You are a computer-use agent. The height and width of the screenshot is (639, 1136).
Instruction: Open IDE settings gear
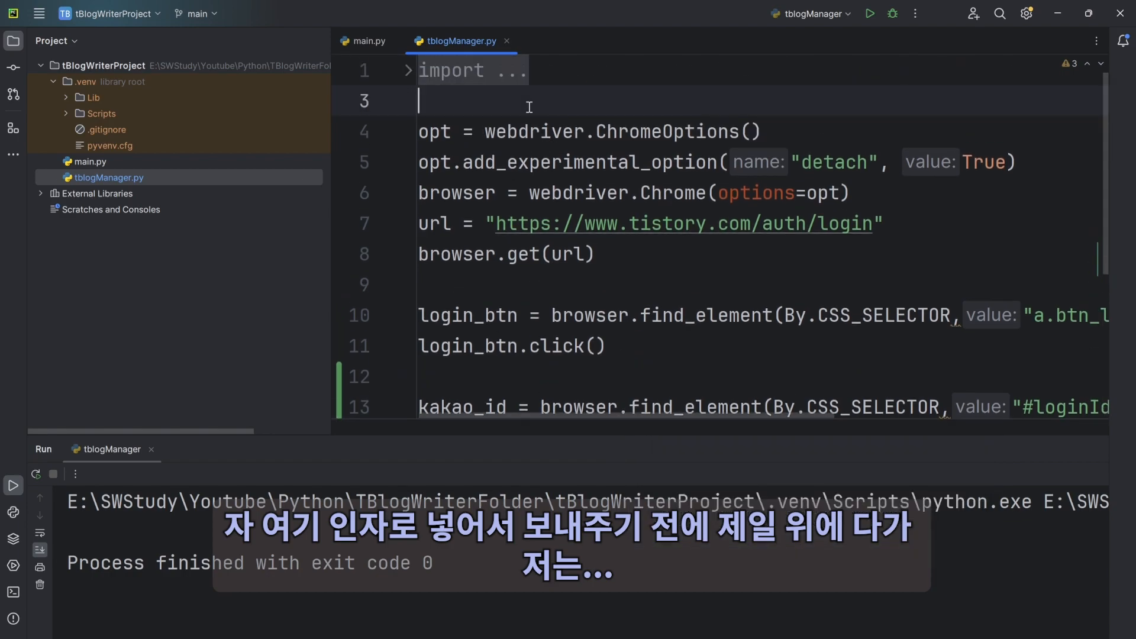[x=1027, y=13]
